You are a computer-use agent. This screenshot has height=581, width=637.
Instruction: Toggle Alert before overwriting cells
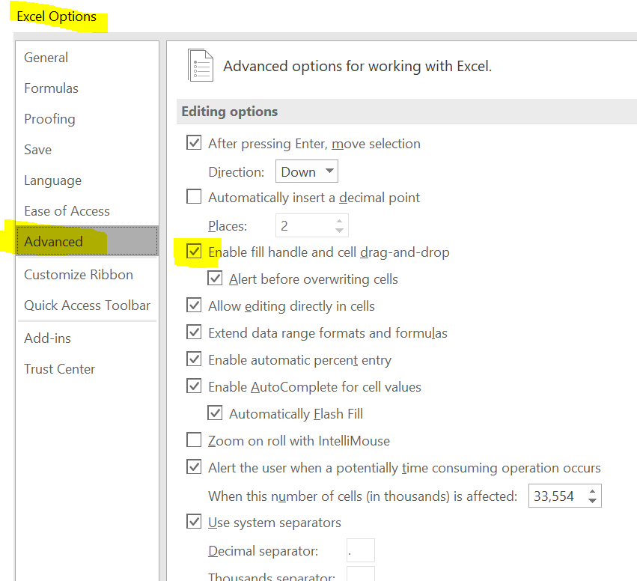215,279
